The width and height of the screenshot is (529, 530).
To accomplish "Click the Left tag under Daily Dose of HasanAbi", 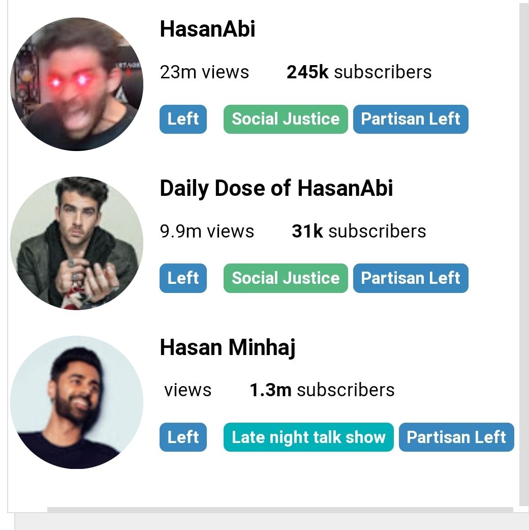I will [183, 278].
